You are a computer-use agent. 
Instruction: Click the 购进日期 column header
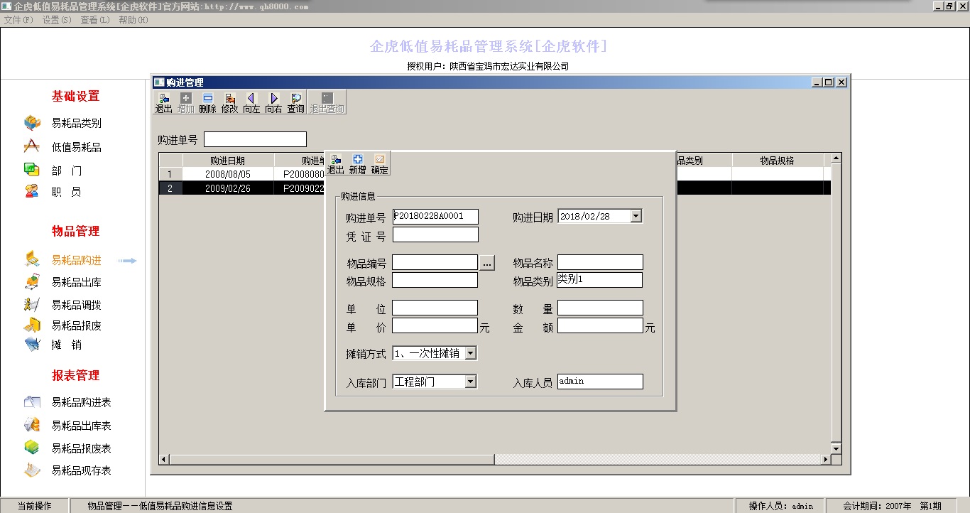pyautogui.click(x=228, y=161)
